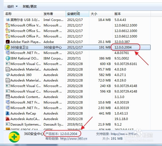The width and height of the screenshot is (162, 146).
Task: Click the Dassault Systemes icon
Action: 8,124
